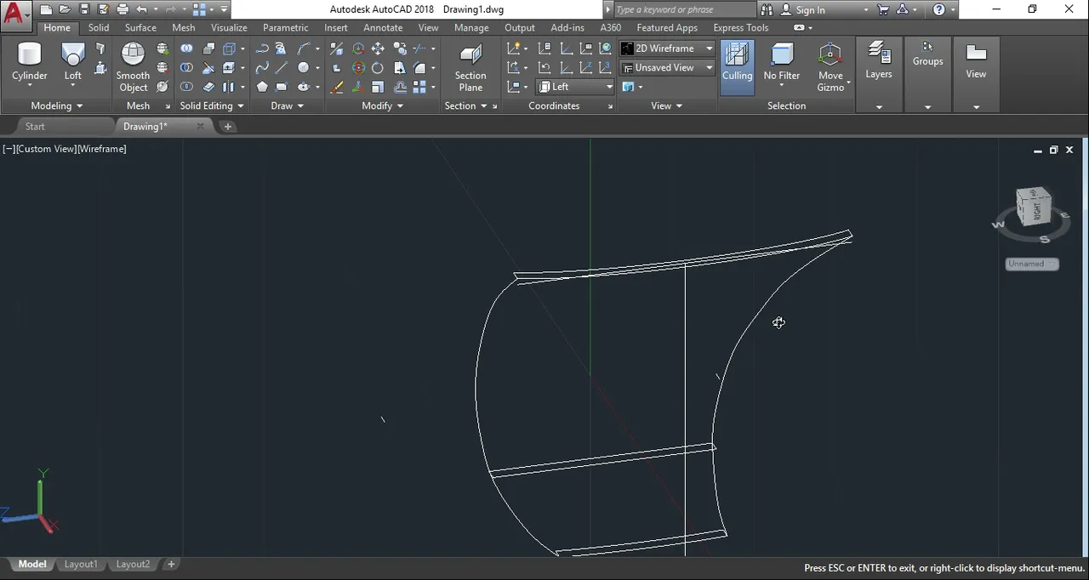Add a new layout with plus button
This screenshot has height=580, width=1089.
(x=171, y=565)
